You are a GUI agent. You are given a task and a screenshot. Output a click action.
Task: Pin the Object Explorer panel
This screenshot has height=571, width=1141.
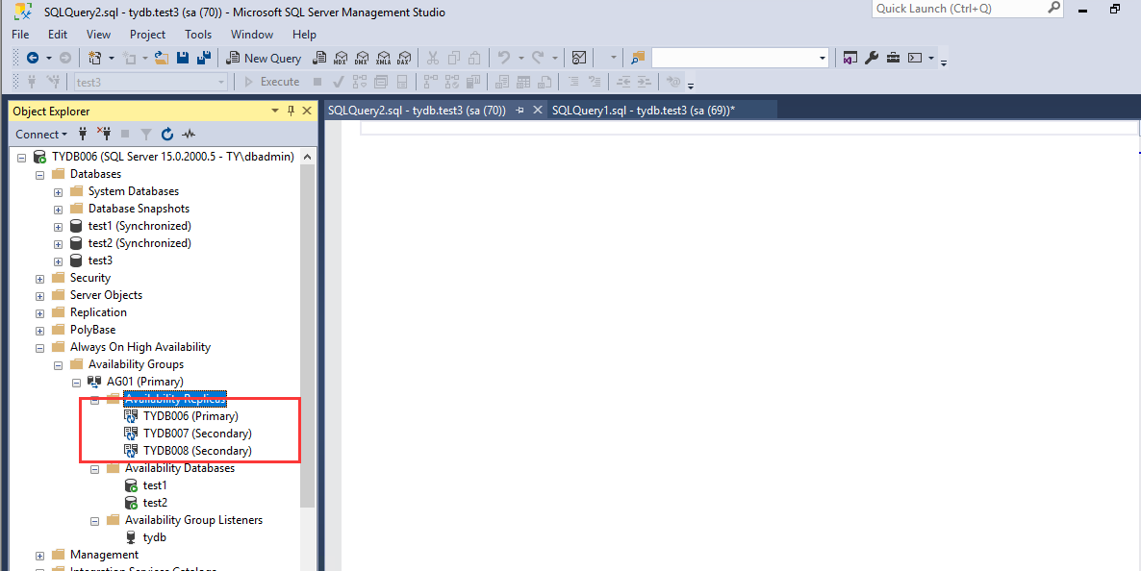click(x=292, y=111)
